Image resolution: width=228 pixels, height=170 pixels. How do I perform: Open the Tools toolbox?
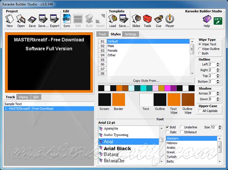click(147, 21)
